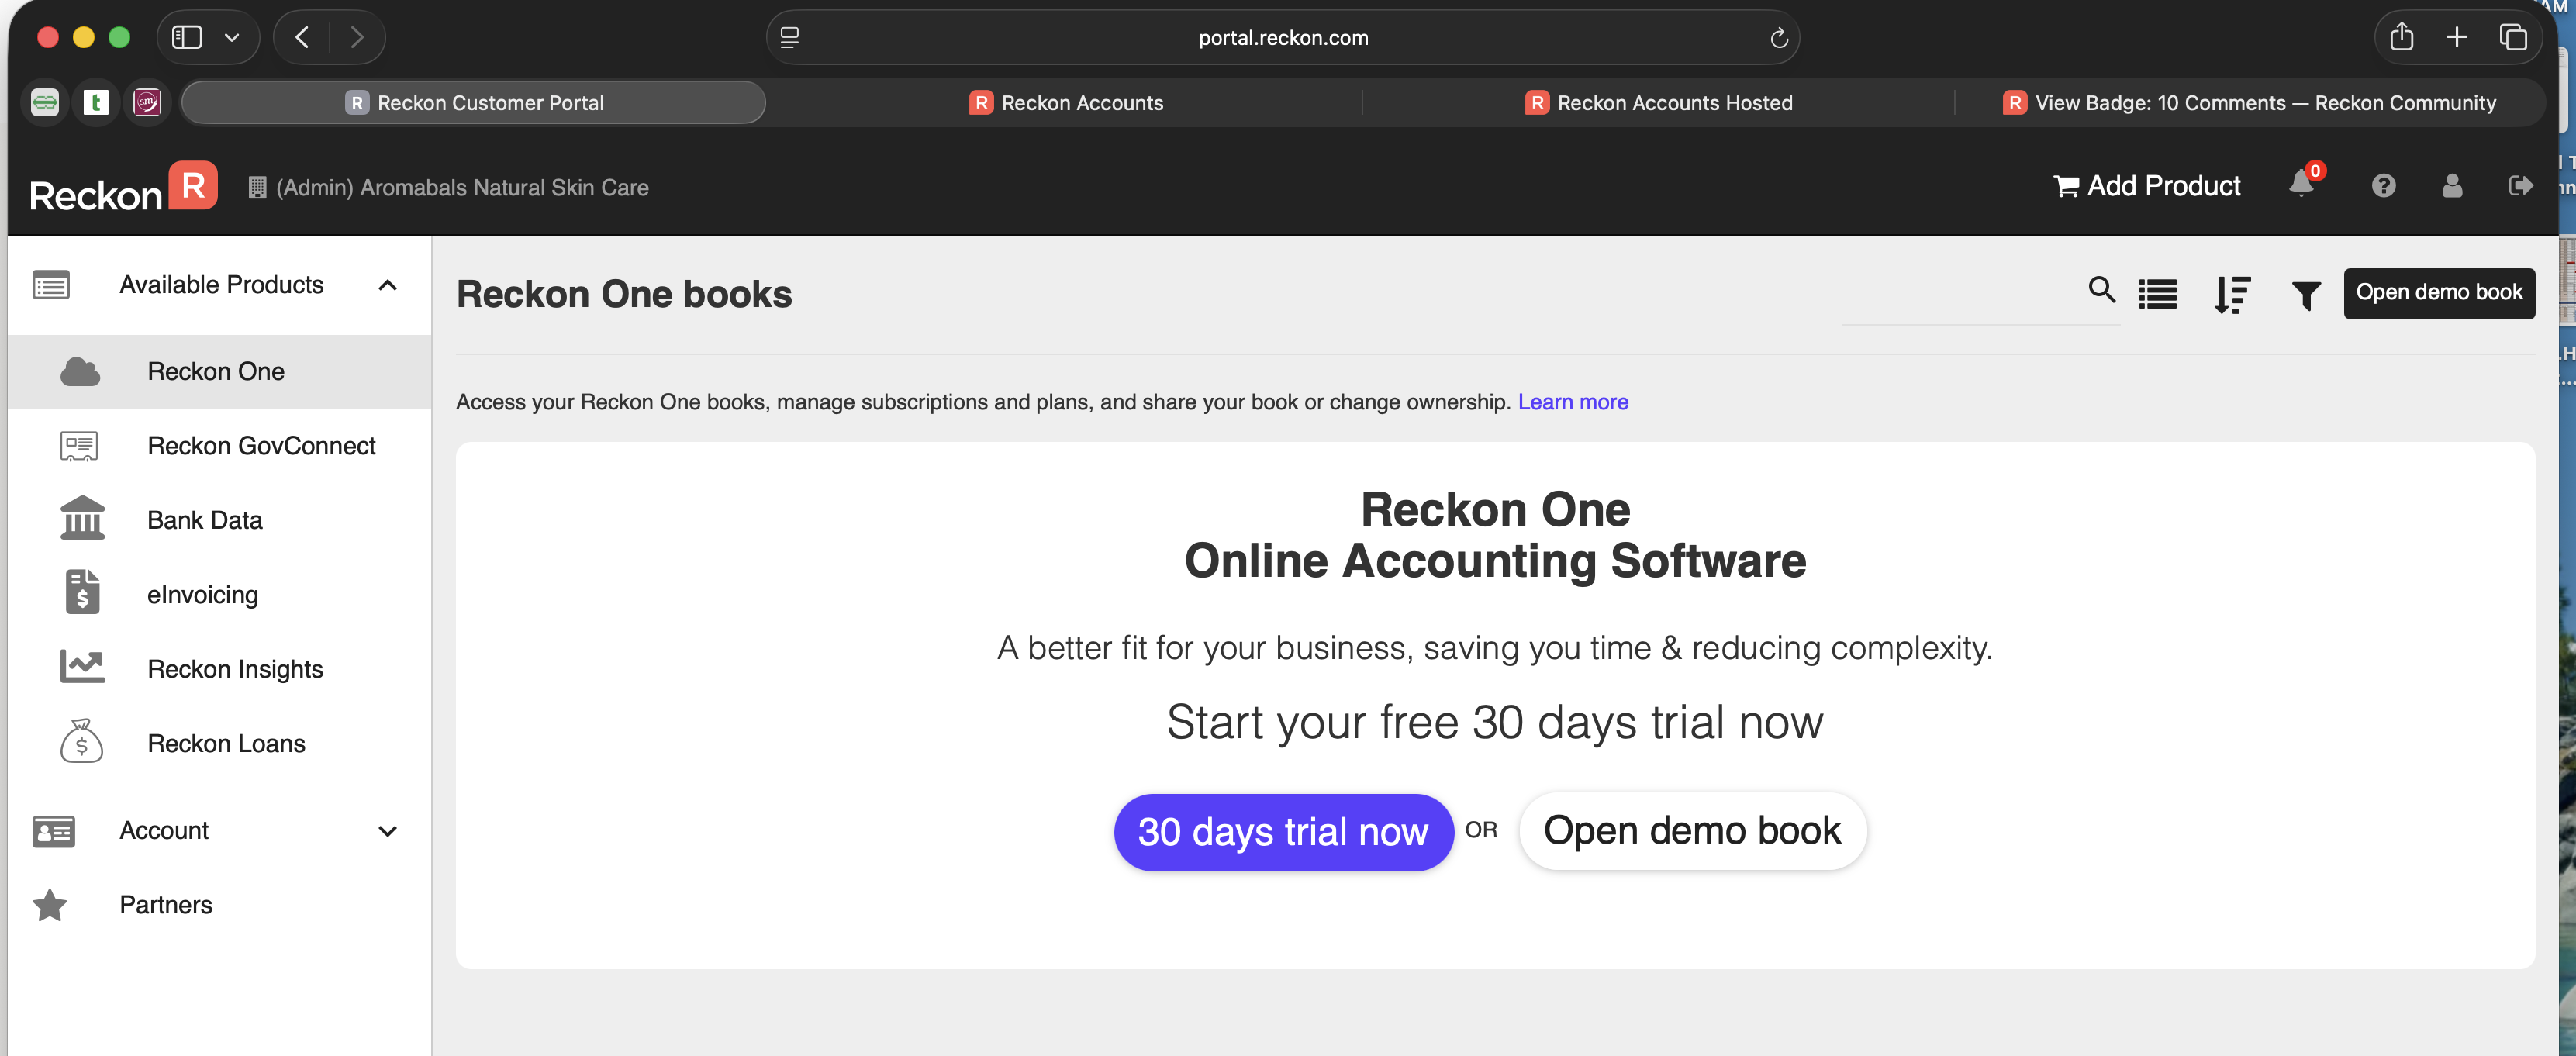Click the user profile icon

point(2452,186)
